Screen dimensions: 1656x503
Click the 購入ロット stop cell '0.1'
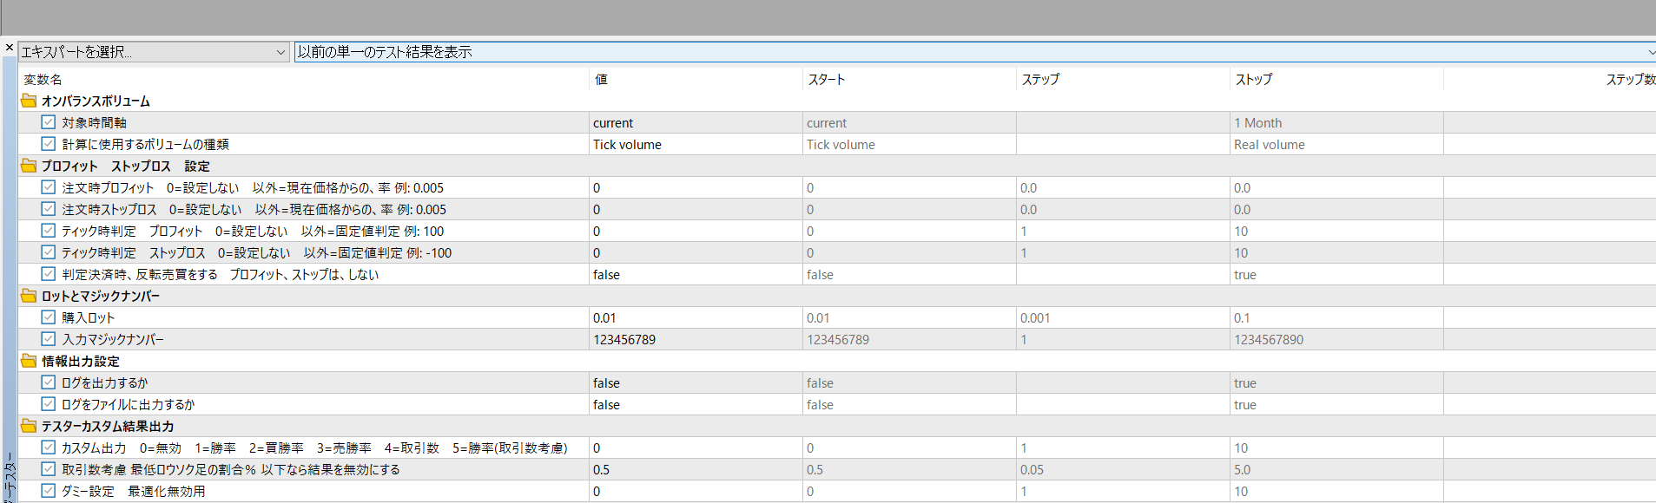[x=1337, y=317]
